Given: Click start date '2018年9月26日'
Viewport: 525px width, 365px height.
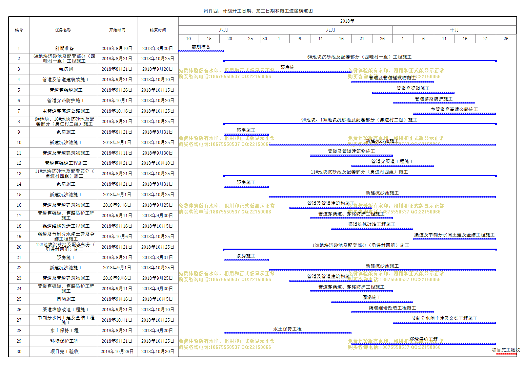Looking at the screenshot, I should (x=117, y=90).
